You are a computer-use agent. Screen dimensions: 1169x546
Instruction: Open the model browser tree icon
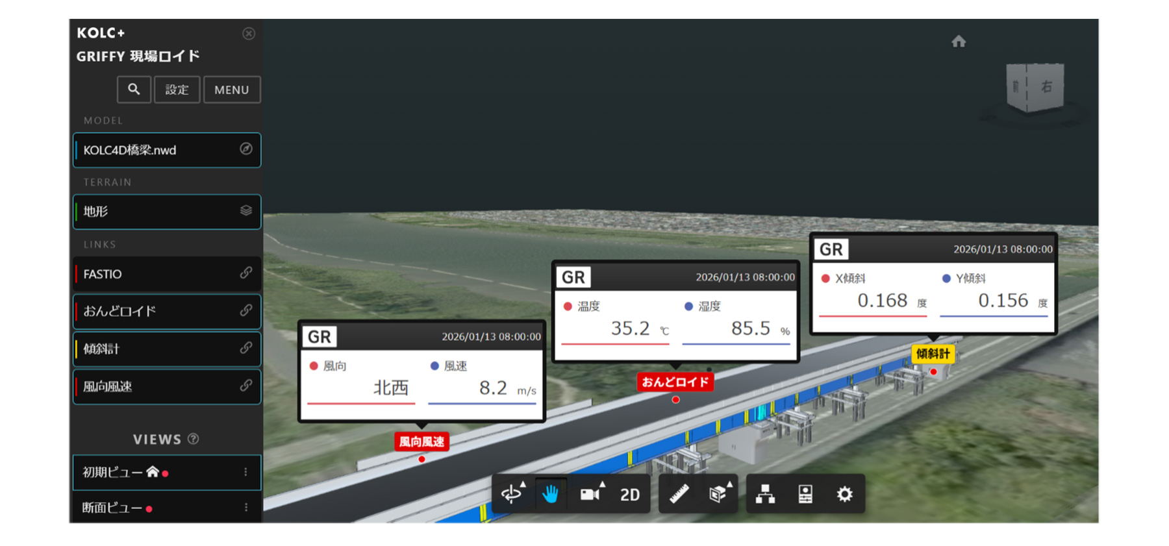pos(765,494)
